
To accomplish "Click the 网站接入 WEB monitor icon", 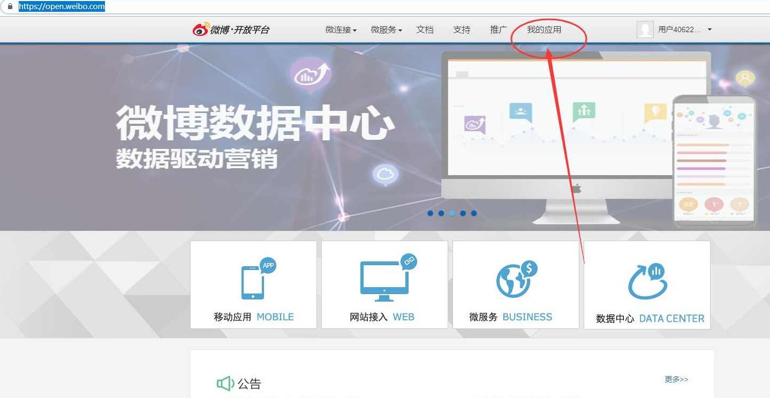I will click(383, 281).
